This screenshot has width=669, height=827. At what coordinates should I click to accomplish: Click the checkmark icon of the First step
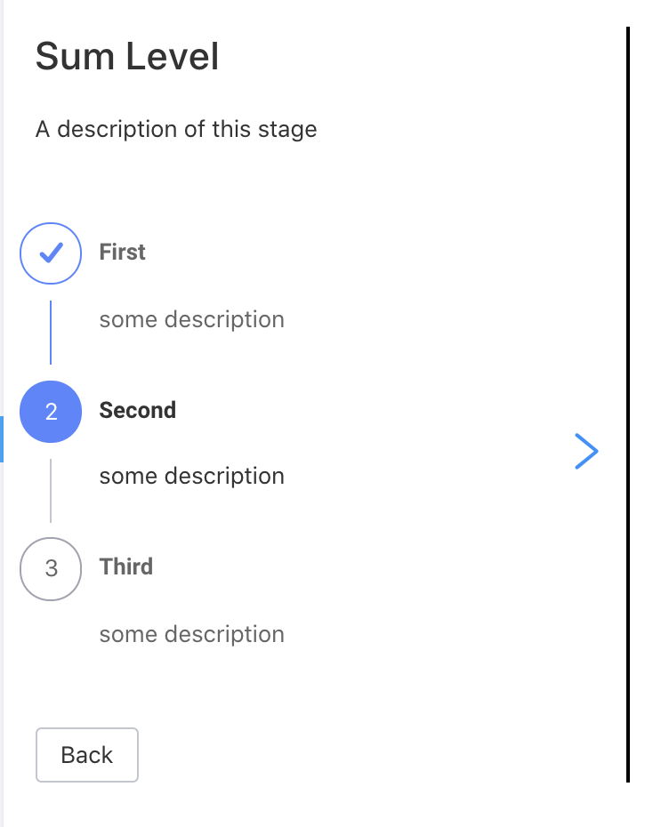51,253
